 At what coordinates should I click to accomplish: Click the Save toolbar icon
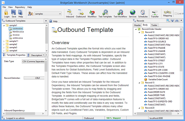point(14,13)
